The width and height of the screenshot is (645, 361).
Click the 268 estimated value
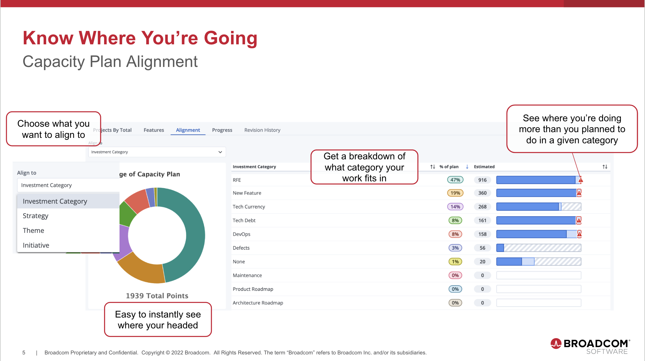click(482, 207)
